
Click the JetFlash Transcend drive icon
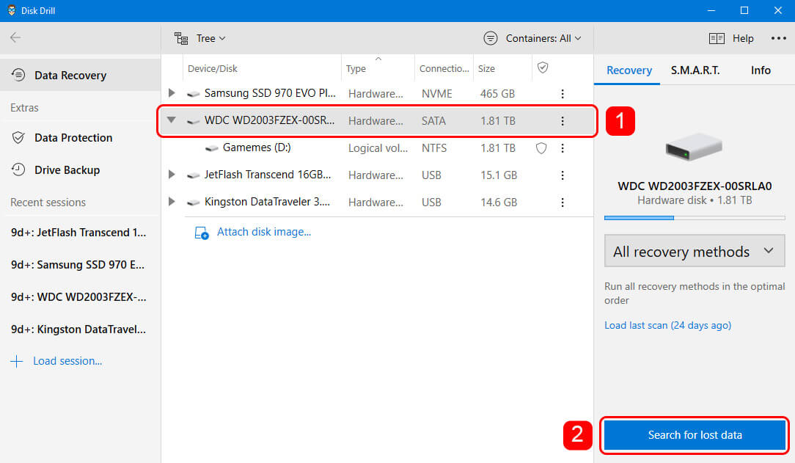[x=193, y=175]
